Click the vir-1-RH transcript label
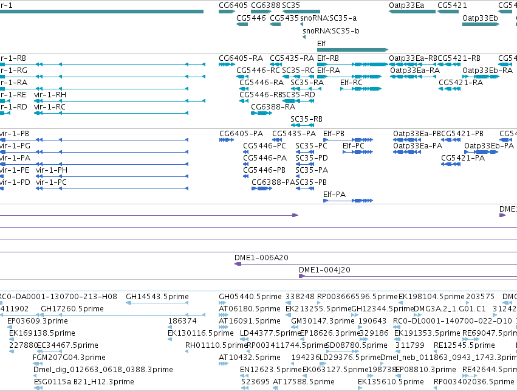Screen dimensions: 517x391 tap(50, 95)
